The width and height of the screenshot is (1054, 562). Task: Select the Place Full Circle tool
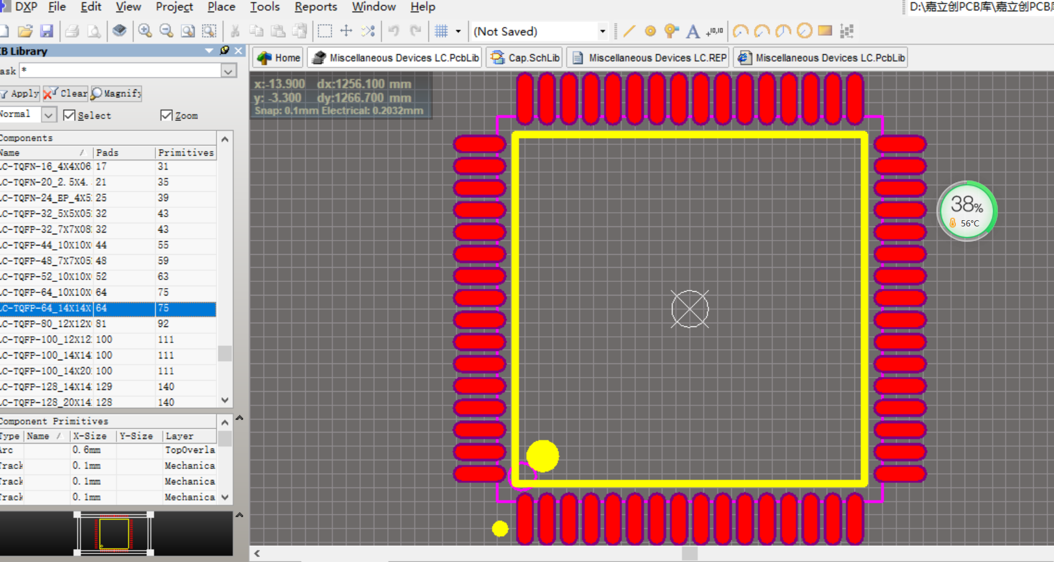[805, 31]
